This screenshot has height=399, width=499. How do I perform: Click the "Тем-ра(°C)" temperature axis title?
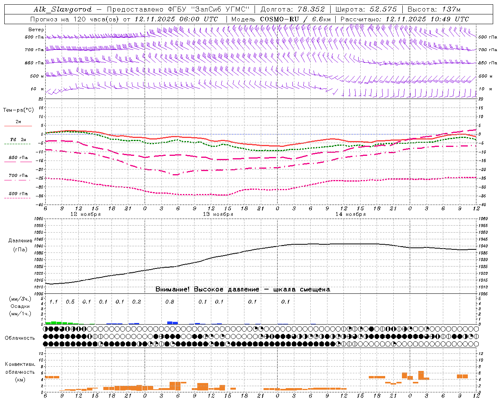18,110
